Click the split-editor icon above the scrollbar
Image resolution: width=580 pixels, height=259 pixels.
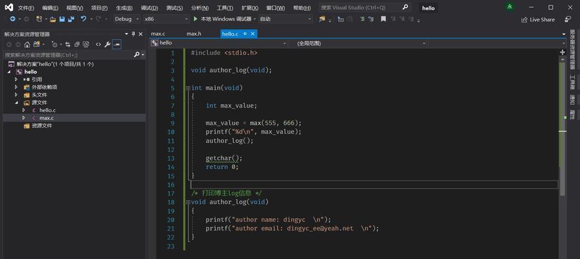[x=562, y=52]
